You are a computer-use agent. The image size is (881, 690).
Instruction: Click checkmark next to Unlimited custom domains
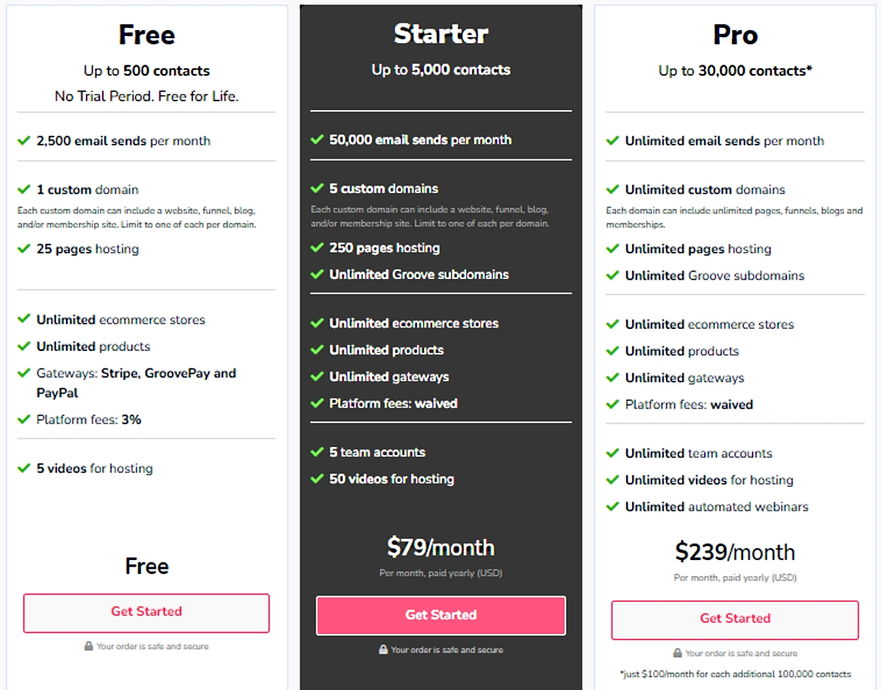[612, 189]
